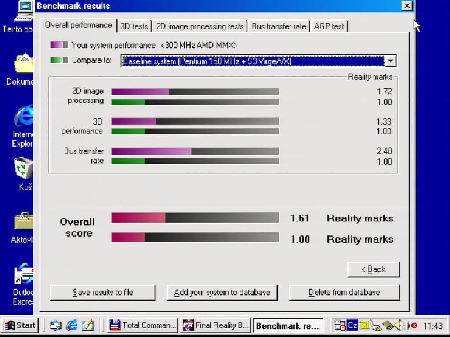Open the Start menu
The width and height of the screenshot is (450, 337).
pyautogui.click(x=19, y=325)
